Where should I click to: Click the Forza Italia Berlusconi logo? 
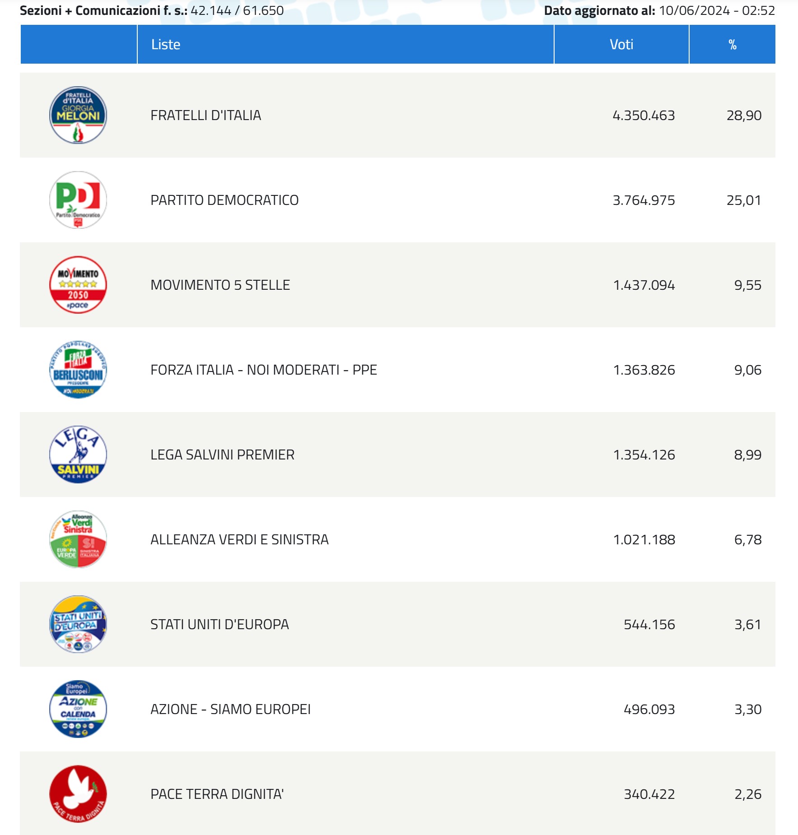(x=78, y=370)
